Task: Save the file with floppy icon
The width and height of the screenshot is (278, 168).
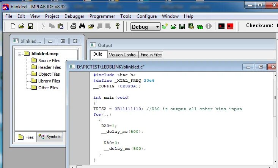Action: pyautogui.click(x=30, y=26)
